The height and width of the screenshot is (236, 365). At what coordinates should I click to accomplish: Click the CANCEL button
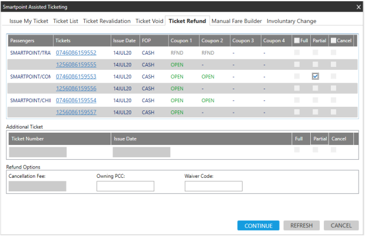[x=341, y=225]
